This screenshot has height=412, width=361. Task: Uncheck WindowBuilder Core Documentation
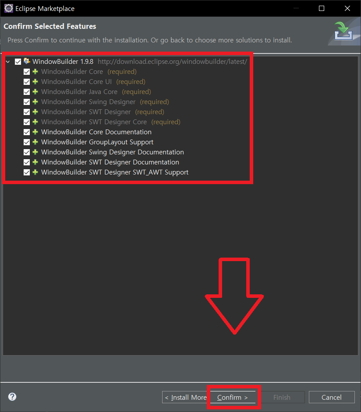[27, 132]
